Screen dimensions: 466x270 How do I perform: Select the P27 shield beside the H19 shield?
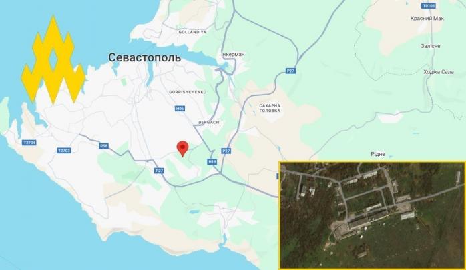pyautogui.click(x=226, y=151)
